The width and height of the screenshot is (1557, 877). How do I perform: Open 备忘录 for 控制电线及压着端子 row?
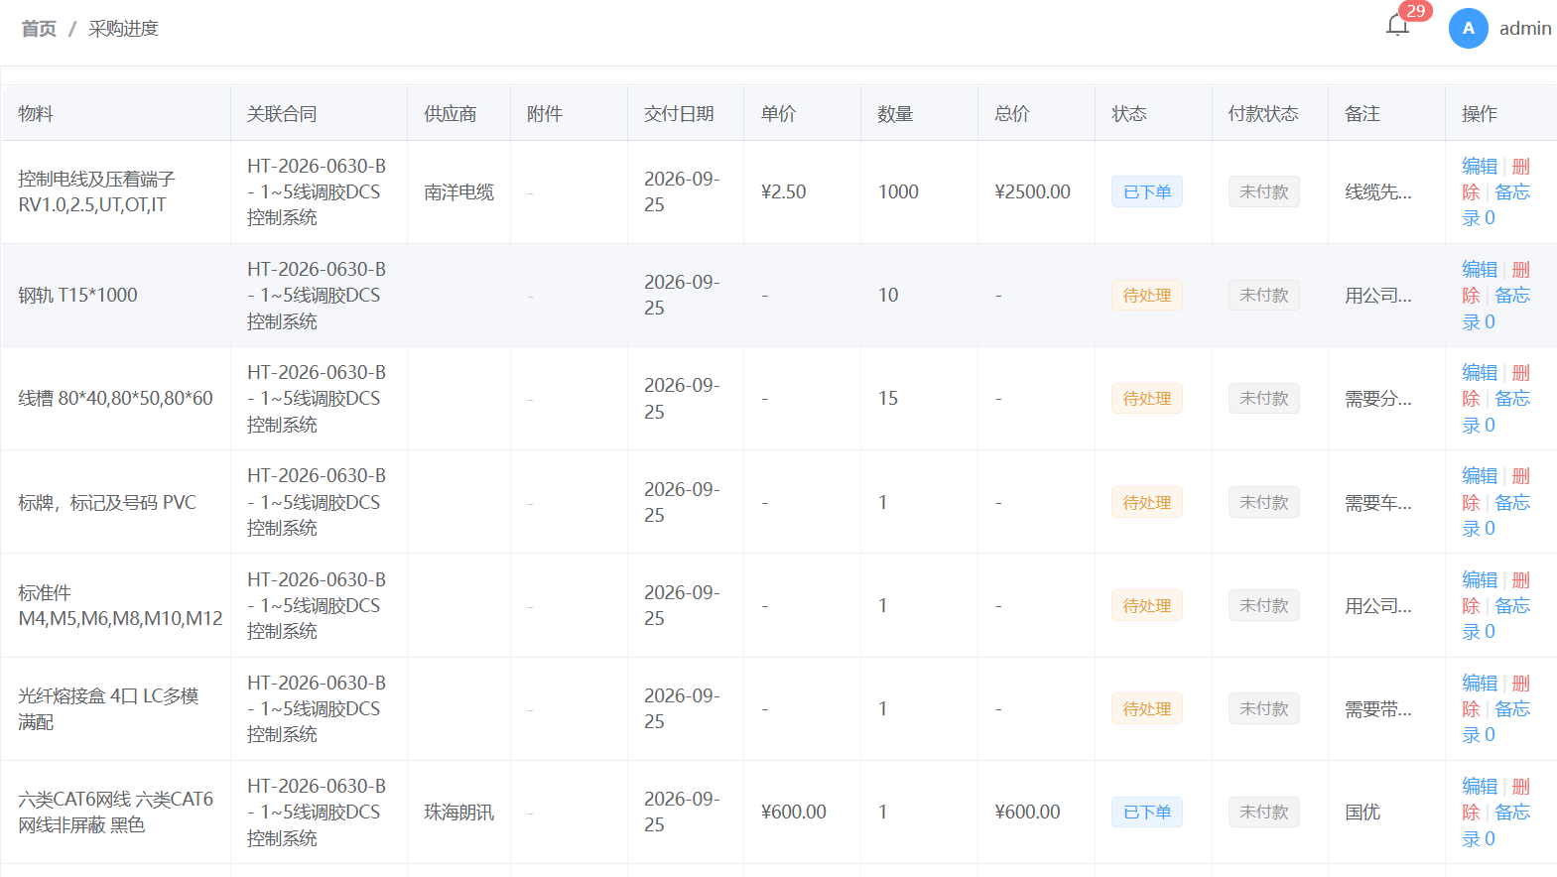[x=1512, y=192]
